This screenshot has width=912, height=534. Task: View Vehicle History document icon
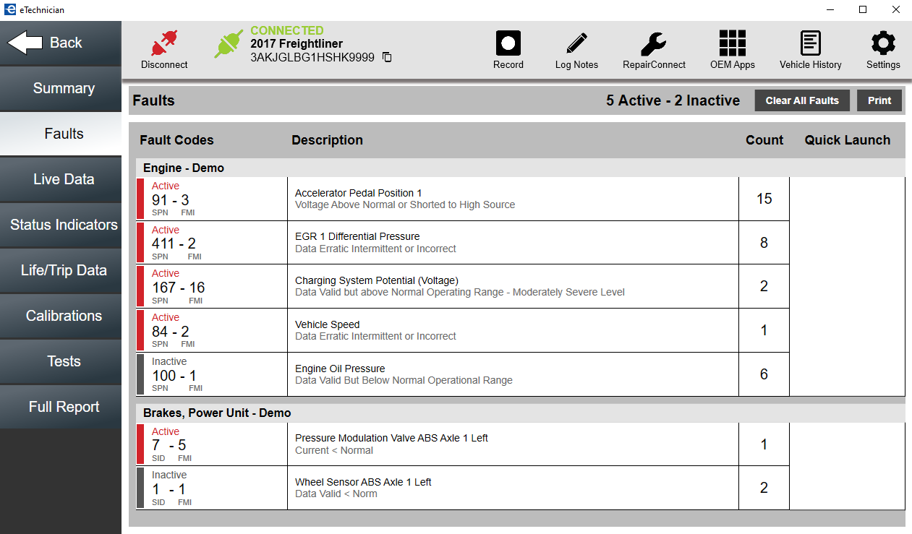tap(810, 44)
